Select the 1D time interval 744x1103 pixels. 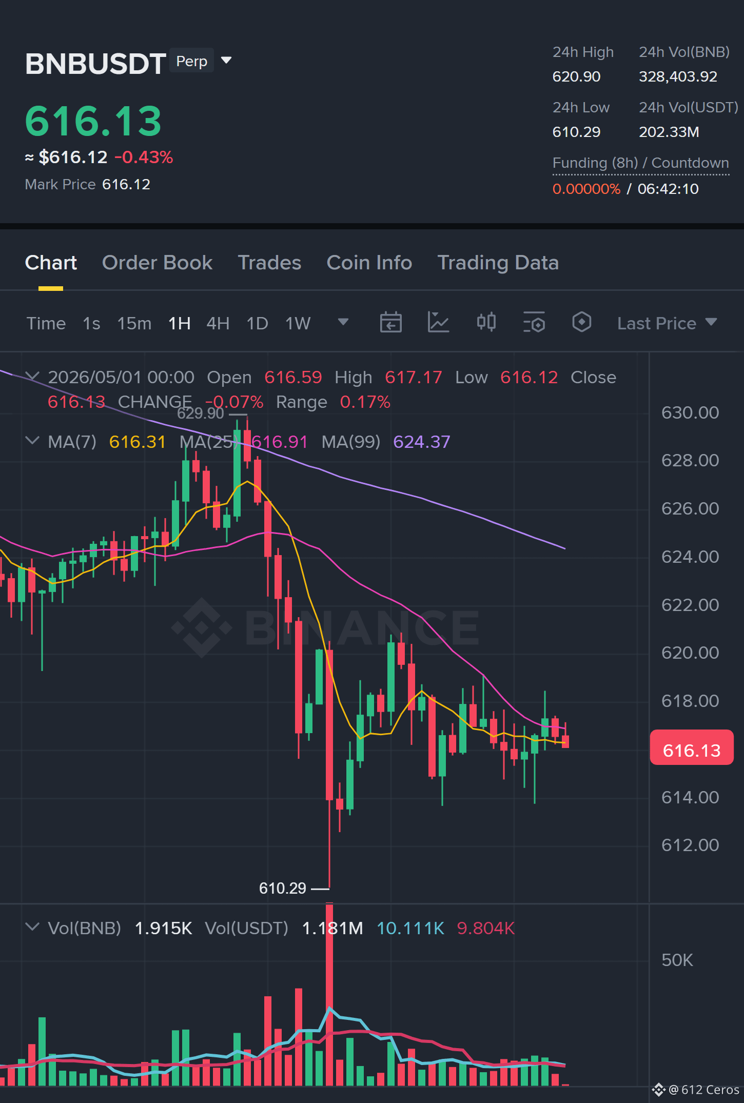(258, 323)
